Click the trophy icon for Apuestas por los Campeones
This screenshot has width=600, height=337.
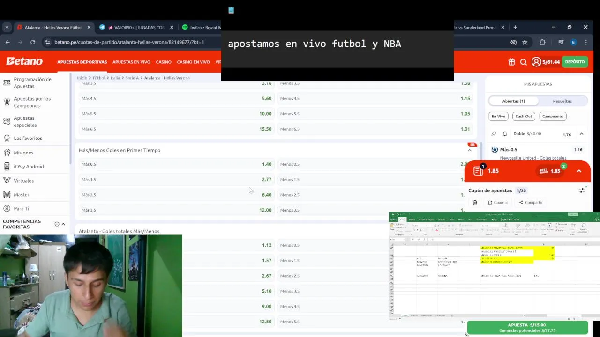[x=7, y=102]
